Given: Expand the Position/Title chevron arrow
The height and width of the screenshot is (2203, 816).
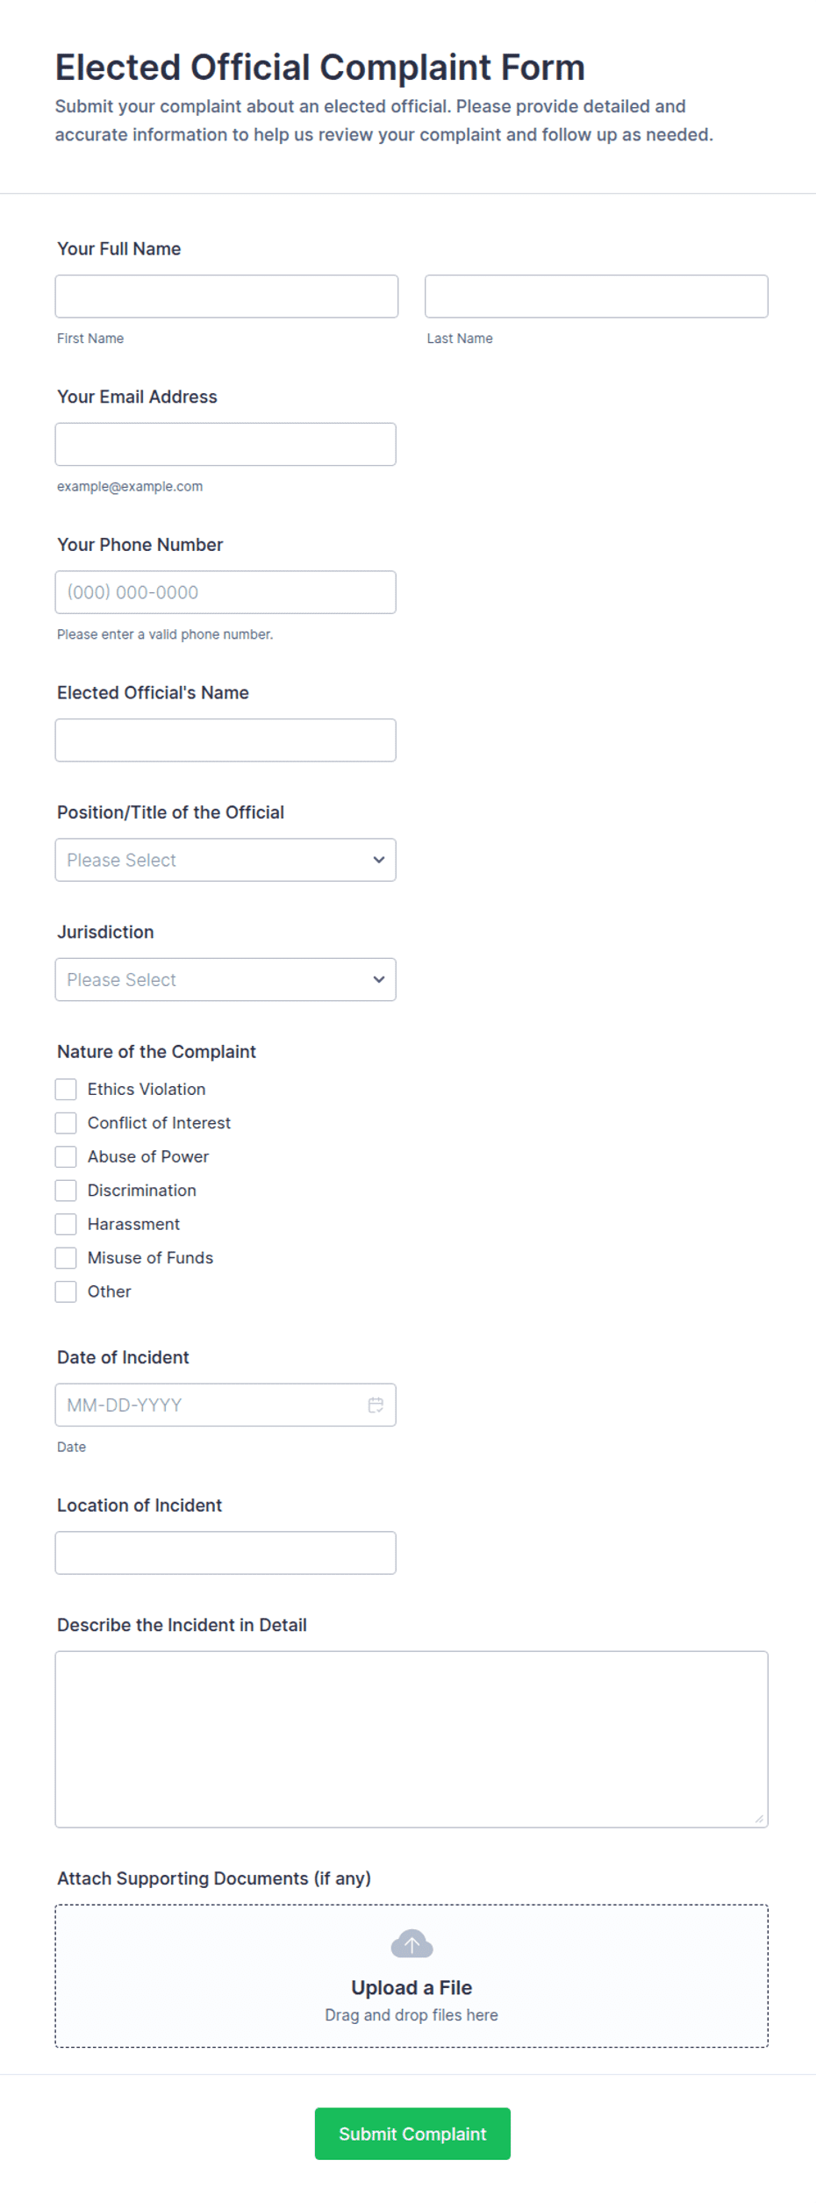Looking at the screenshot, I should pos(378,860).
